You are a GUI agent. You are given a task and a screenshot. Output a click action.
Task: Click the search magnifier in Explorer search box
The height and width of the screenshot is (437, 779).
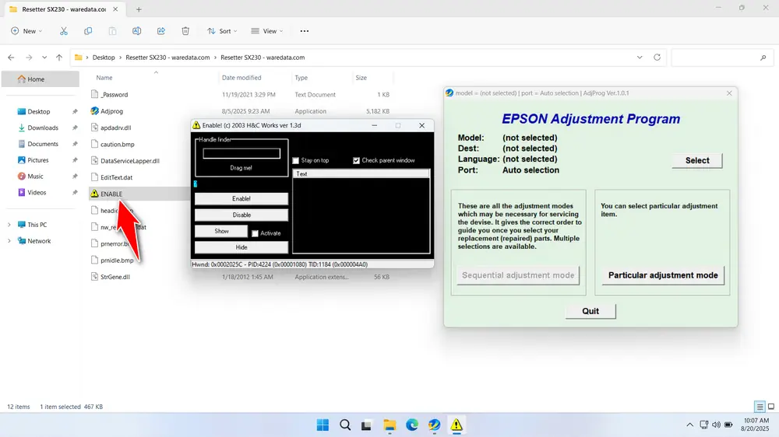click(763, 58)
